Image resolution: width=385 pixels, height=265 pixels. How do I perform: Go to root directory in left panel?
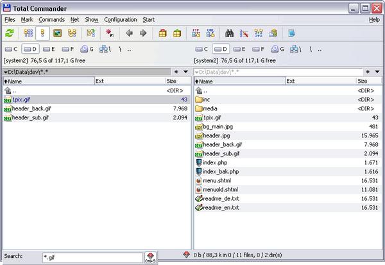(x=121, y=49)
